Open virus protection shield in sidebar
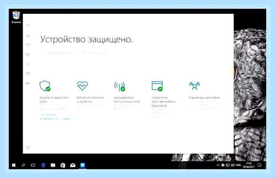The image size is (275, 178). (27, 45)
